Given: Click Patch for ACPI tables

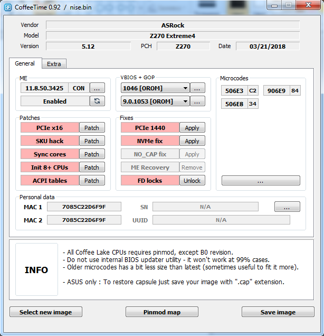Looking at the screenshot, I should (92, 181).
